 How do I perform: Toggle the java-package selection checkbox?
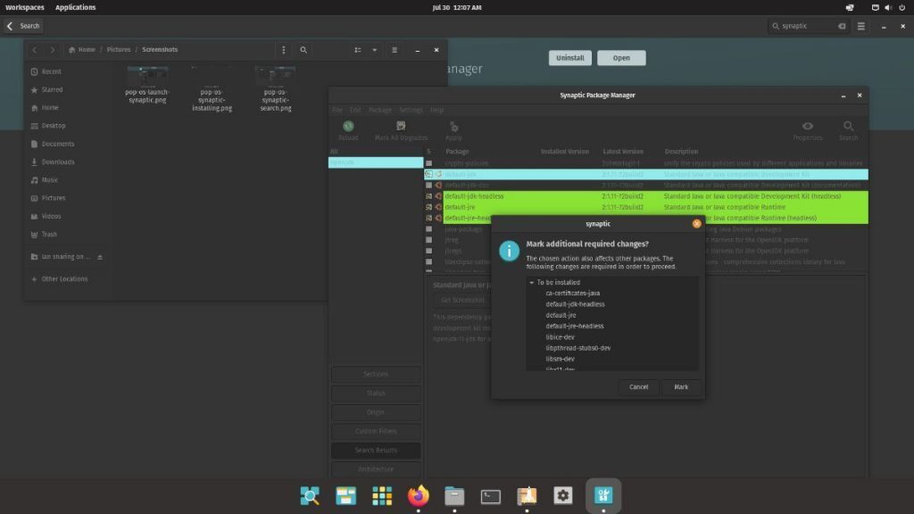pos(429,228)
